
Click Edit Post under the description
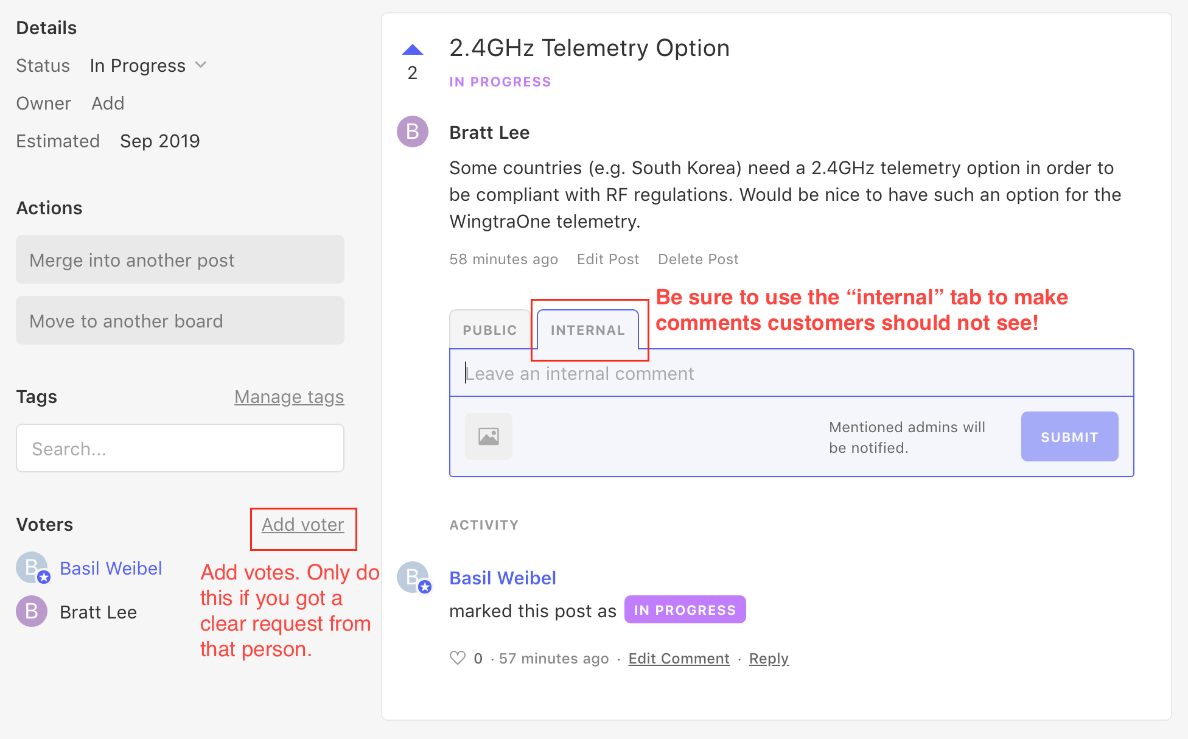[x=607, y=259]
